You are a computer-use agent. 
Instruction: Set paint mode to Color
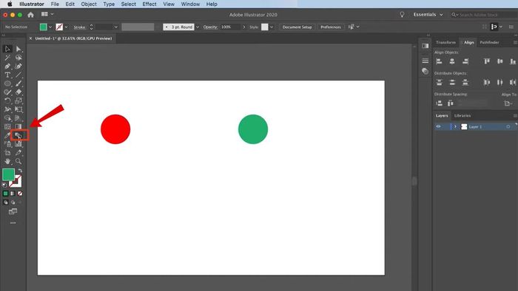[5, 194]
